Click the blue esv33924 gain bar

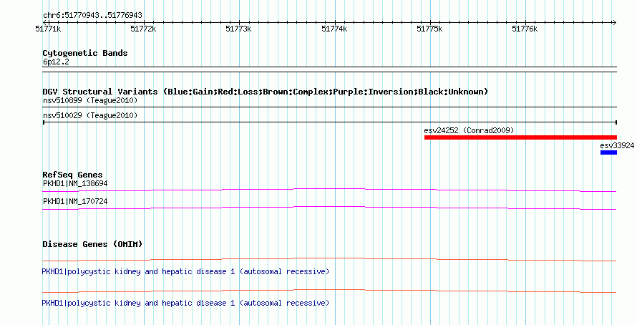(608, 152)
